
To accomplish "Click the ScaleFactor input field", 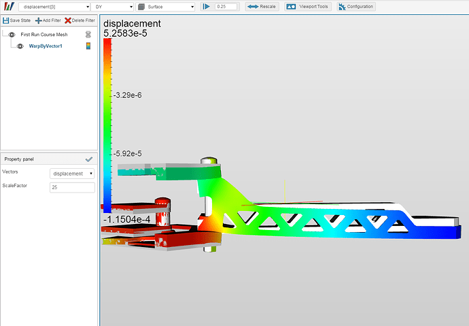I will (x=72, y=187).
